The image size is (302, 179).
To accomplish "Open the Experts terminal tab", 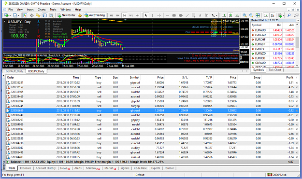I will [156, 168].
